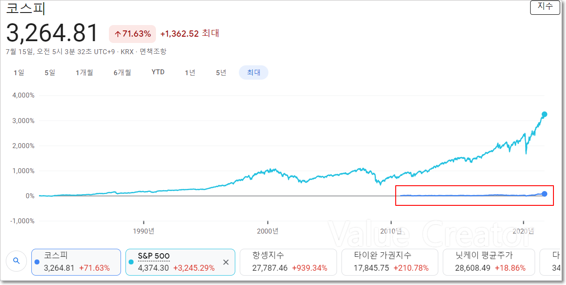Click the 27,787.46 항셍지수 value
This screenshot has height=285, width=566.
[x=270, y=268]
